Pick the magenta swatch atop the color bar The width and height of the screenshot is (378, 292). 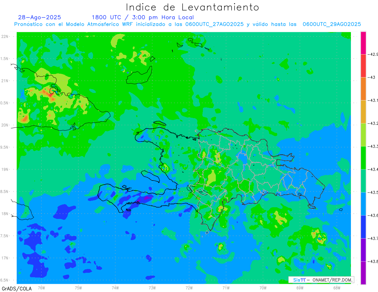(x=363, y=43)
